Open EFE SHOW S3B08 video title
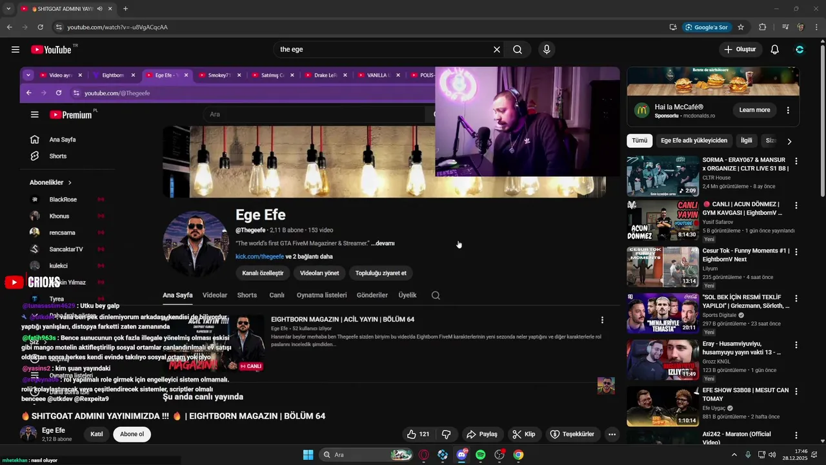This screenshot has width=826, height=465. 745,395
